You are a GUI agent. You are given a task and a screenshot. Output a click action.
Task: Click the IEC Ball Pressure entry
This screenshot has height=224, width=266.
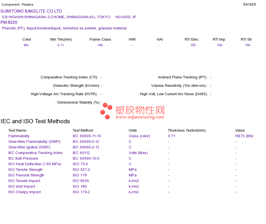click(x=23, y=158)
